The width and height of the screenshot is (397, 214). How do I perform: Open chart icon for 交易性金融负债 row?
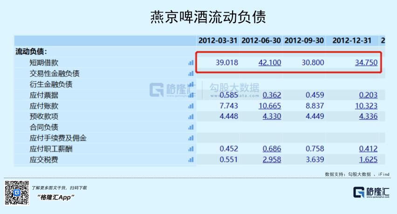point(191,74)
